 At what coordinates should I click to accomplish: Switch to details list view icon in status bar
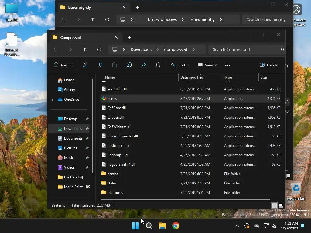point(274,205)
